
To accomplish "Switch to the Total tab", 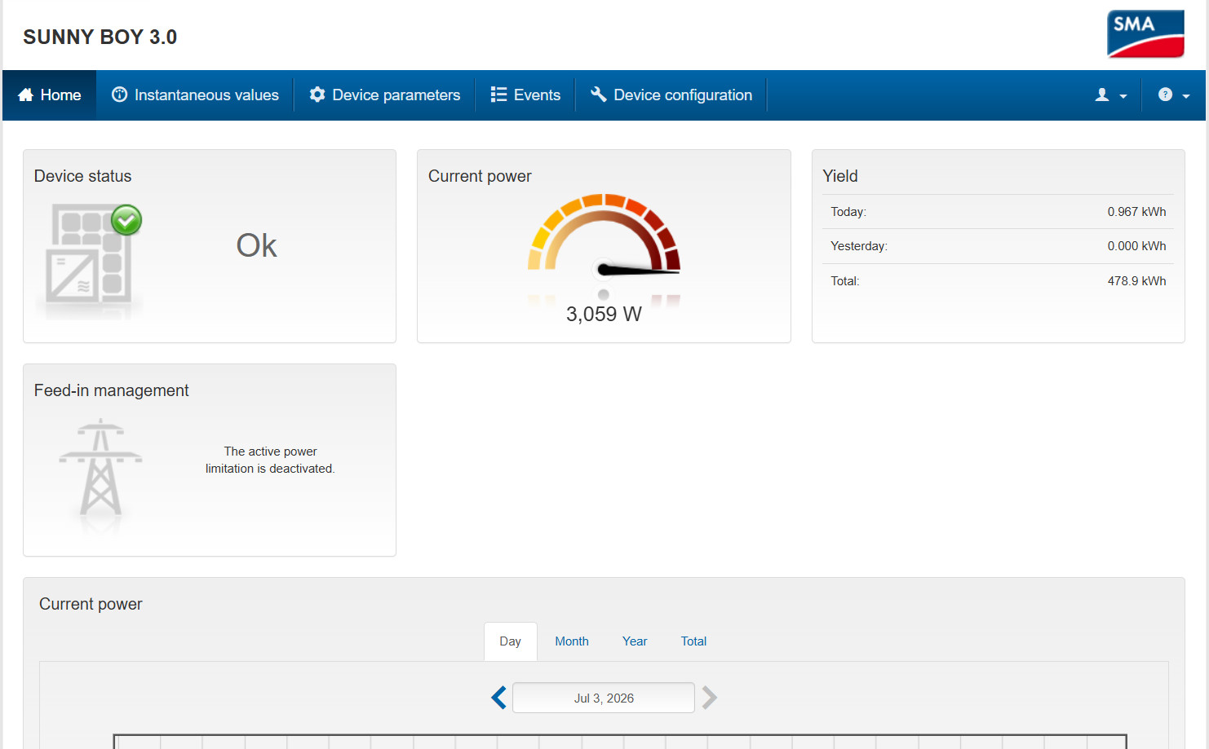I will [693, 641].
